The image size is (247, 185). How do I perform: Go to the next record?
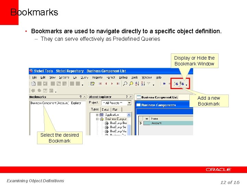click(x=112, y=84)
